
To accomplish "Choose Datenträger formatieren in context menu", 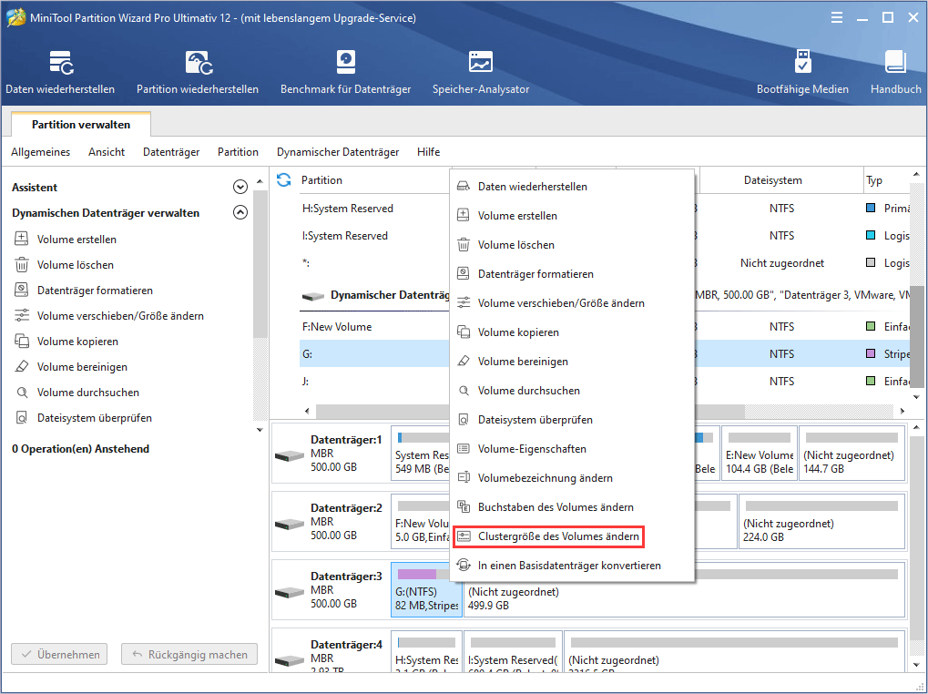I will pyautogui.click(x=572, y=274).
